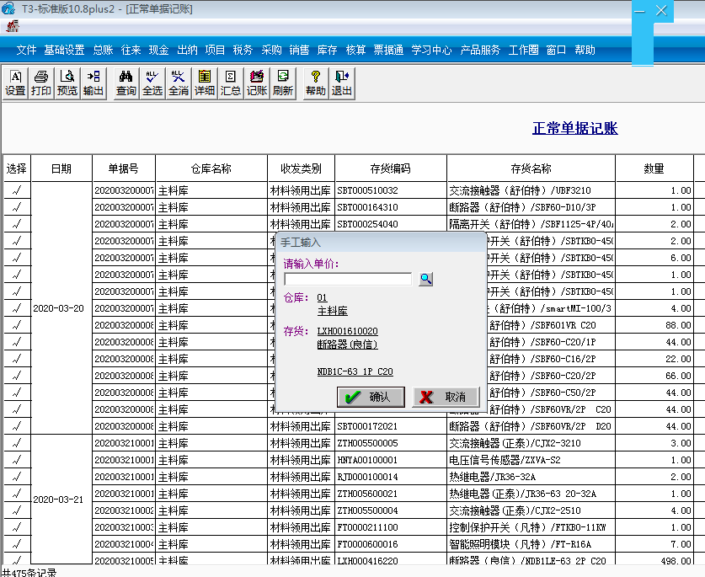Click the 仓库名称 column header
Screen dimensions: 705x577
[211, 168]
